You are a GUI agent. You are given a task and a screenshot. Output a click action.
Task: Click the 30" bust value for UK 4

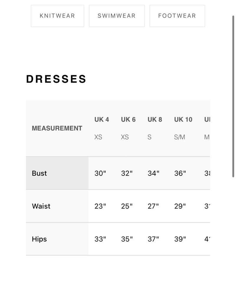100,173
